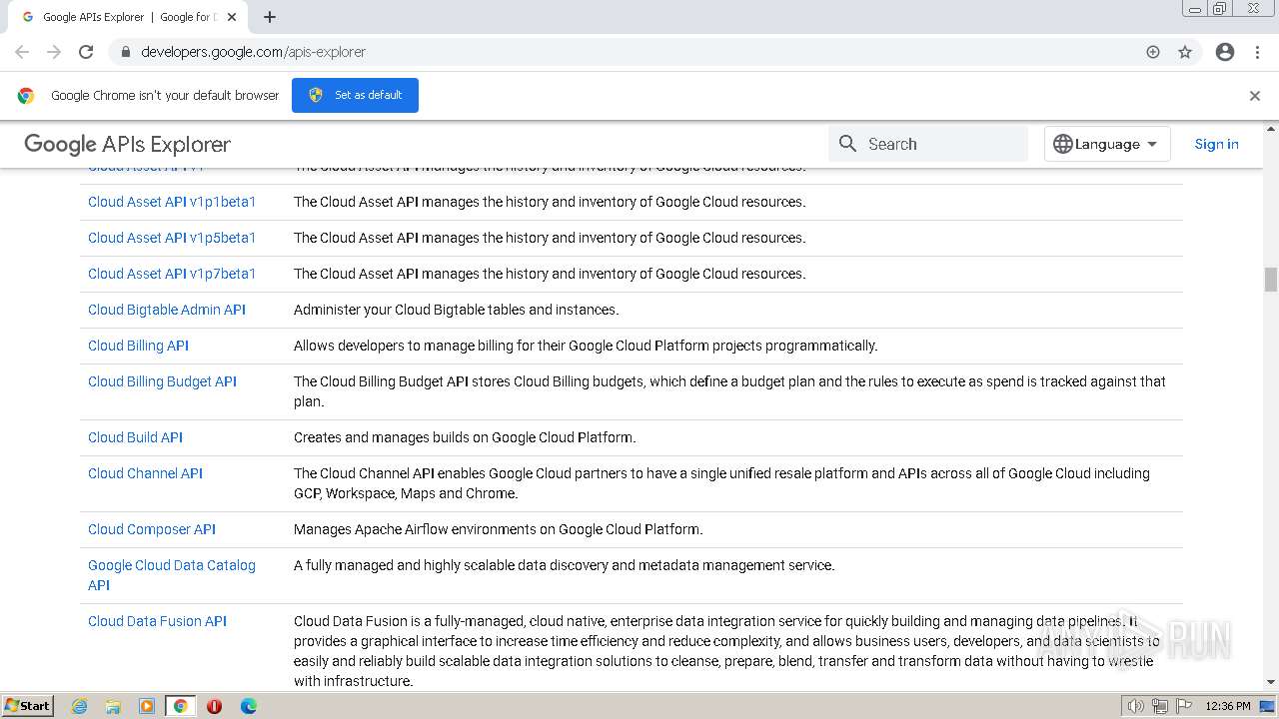Open Internet Explorer from the taskbar
This screenshot has width=1279, height=719.
click(x=79, y=706)
